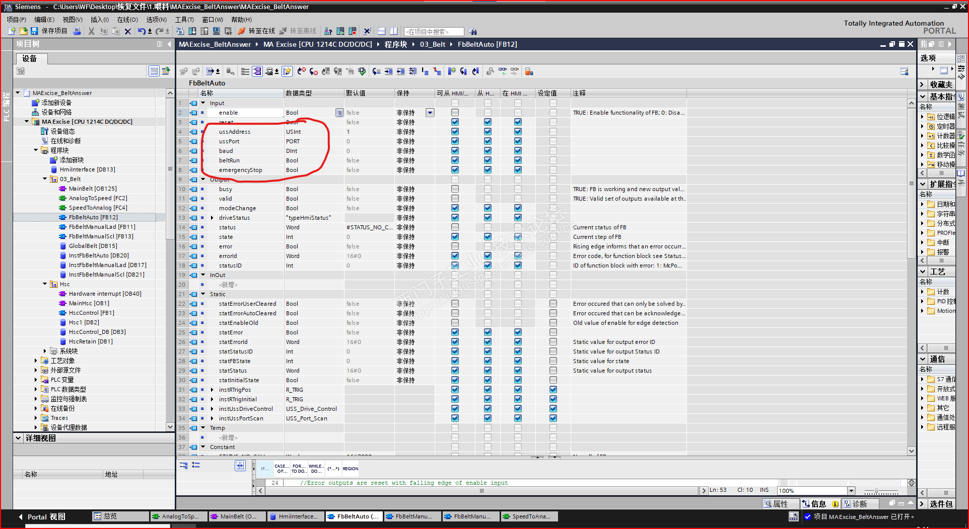Toggle HMI accessible checkbox for statError
Viewport: 969px width, 529px height.
click(455, 332)
